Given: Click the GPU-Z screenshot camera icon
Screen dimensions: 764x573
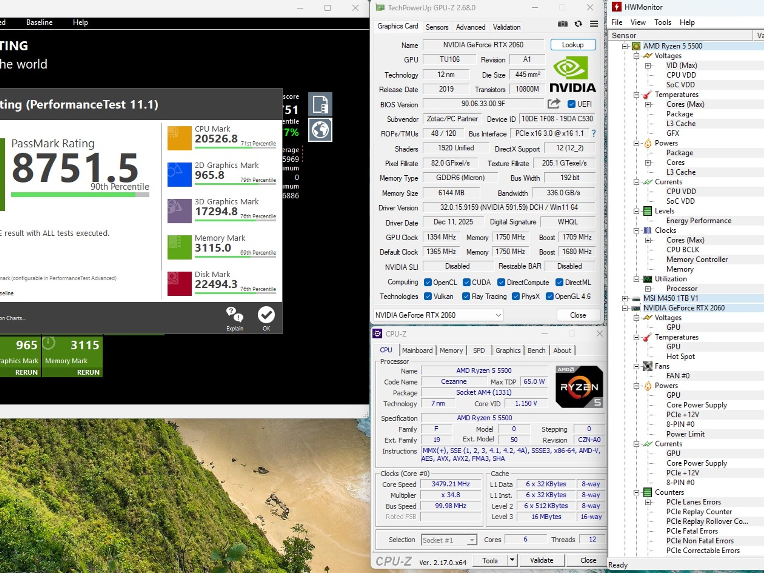Looking at the screenshot, I should pyautogui.click(x=563, y=24).
